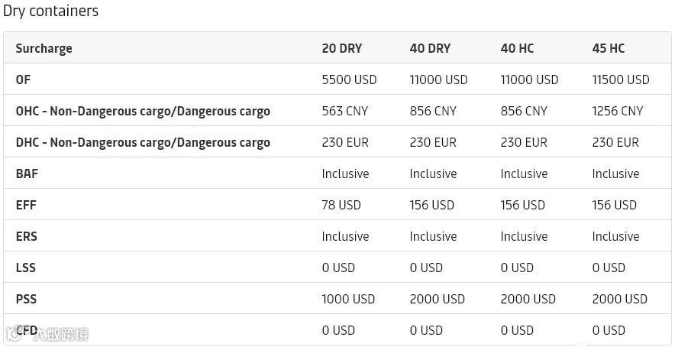This screenshot has width=675, height=347.
Task: Select the LSS row label
Action: 25,268
